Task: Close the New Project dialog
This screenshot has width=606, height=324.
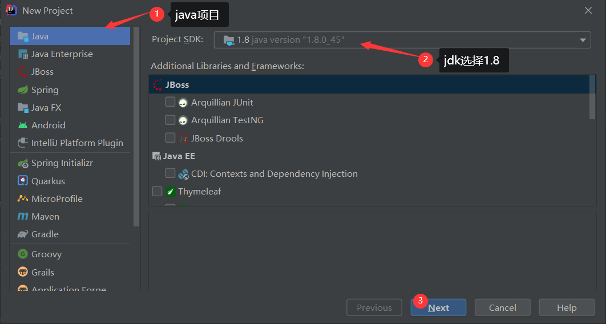Action: 588,10
